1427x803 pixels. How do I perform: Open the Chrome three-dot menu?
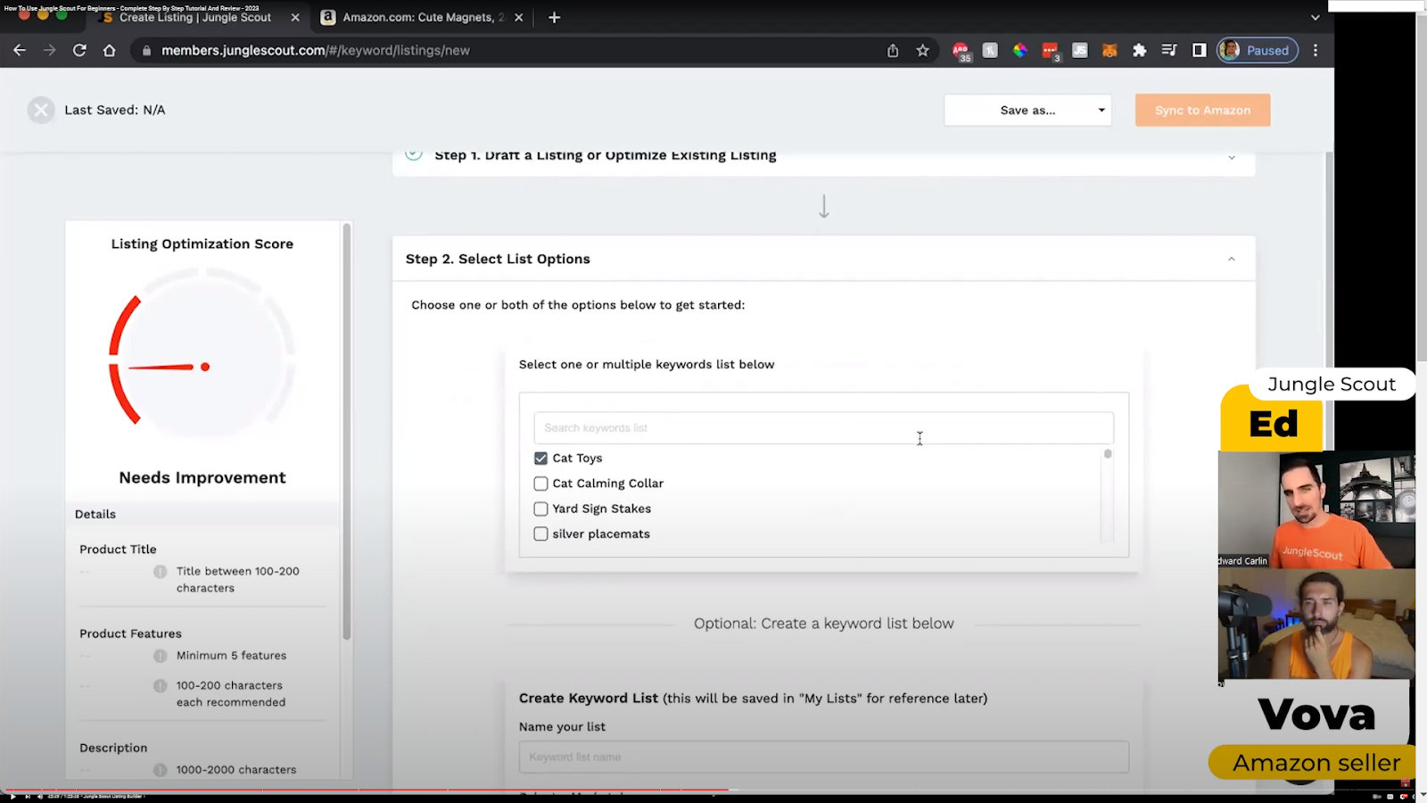click(1316, 51)
